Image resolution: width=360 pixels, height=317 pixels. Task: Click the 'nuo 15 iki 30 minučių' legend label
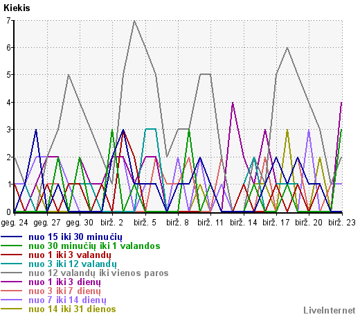click(x=75, y=237)
